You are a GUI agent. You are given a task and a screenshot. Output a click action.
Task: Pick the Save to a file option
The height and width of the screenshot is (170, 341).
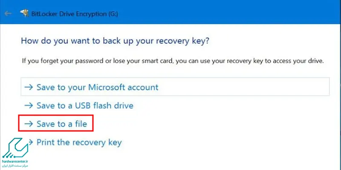(56, 123)
